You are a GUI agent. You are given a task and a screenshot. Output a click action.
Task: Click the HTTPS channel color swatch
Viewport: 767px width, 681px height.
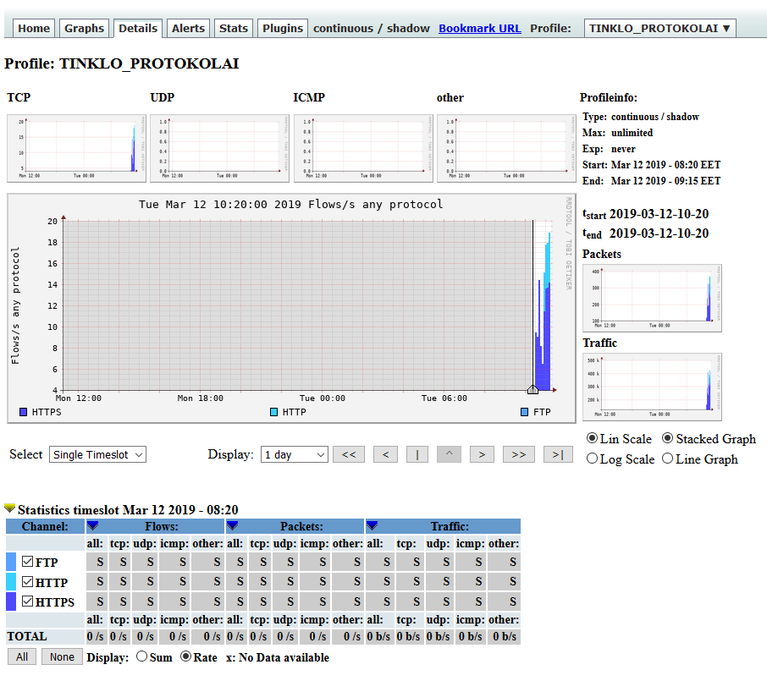point(11,601)
